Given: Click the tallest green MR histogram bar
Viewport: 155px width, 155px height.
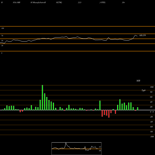Looking at the screenshot, I should pyautogui.click(x=42, y=98).
